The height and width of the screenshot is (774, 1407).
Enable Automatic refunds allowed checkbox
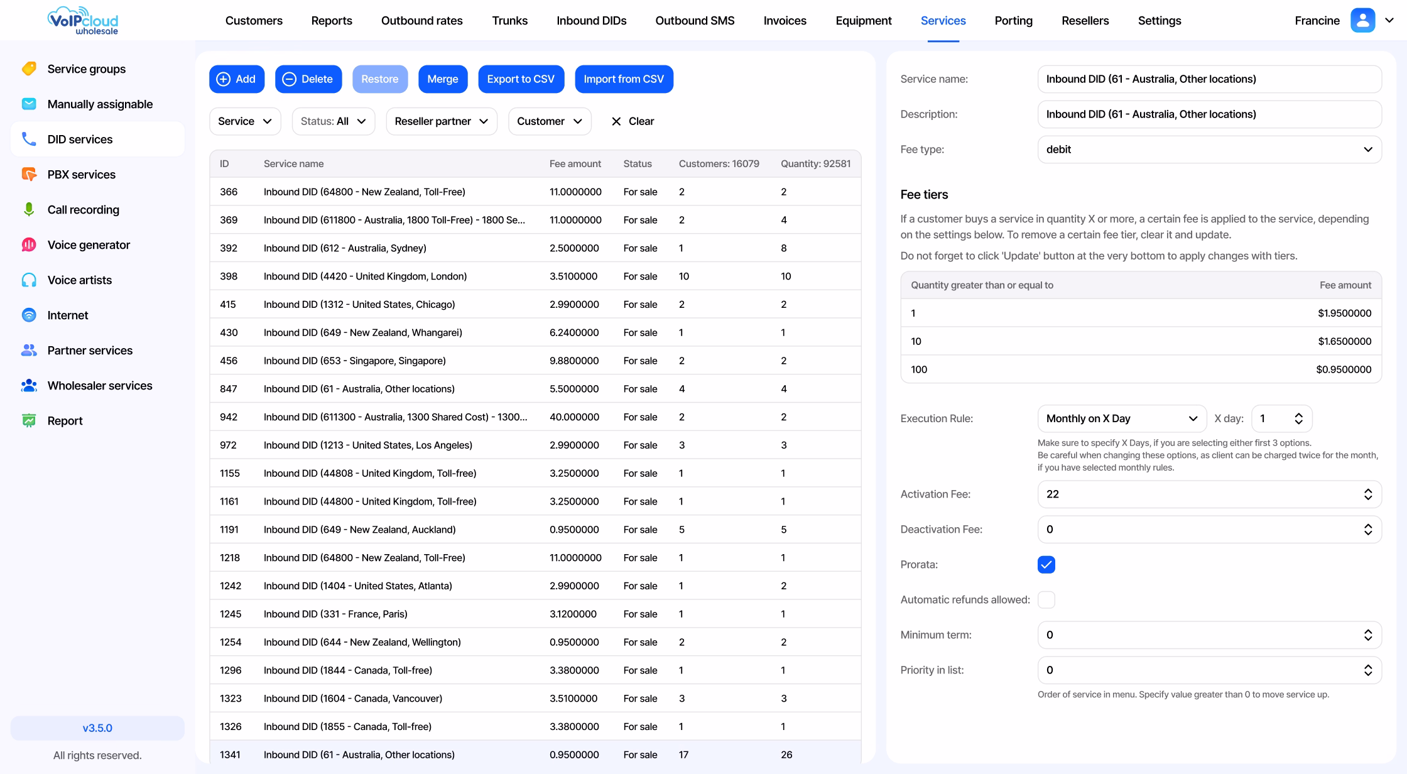click(x=1046, y=600)
